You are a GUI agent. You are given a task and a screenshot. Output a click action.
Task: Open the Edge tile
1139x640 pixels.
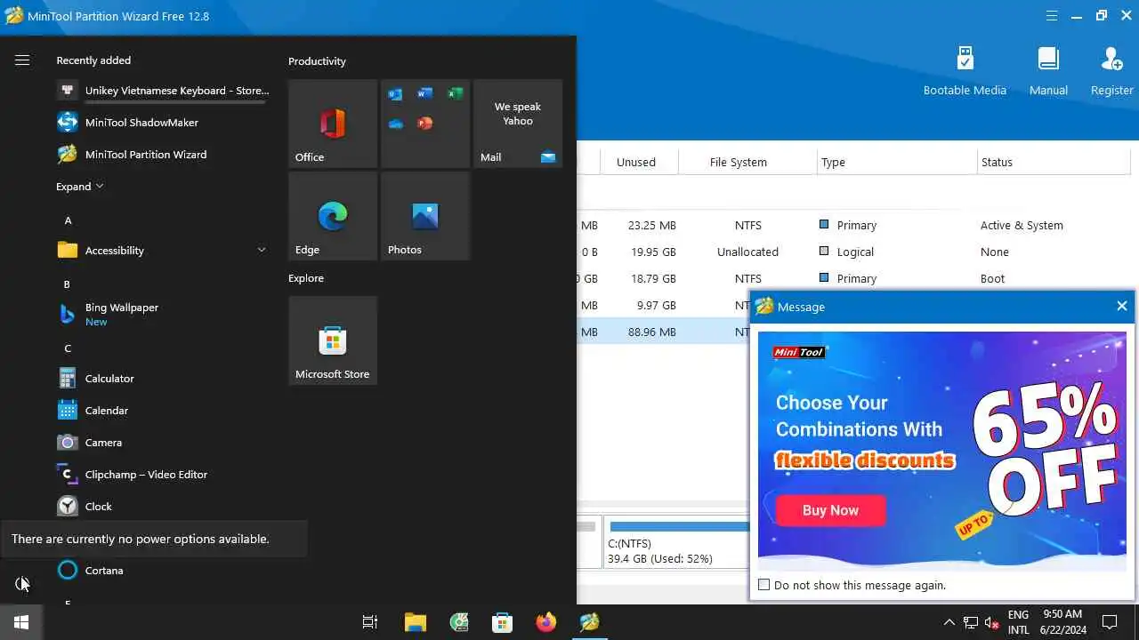tap(333, 216)
